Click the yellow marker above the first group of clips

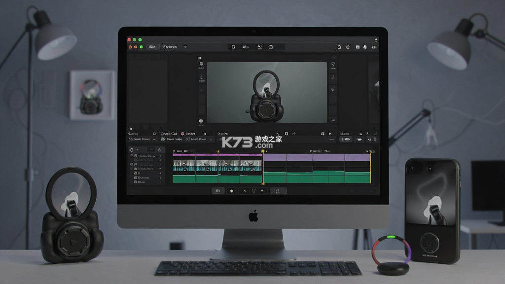tap(218, 151)
